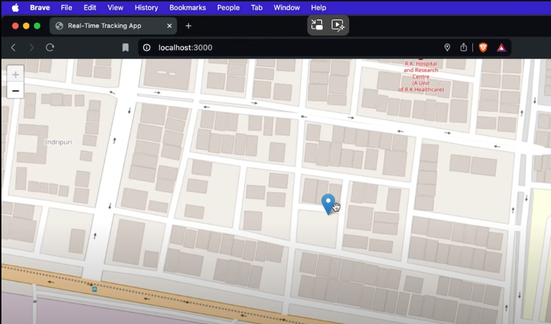The image size is (551, 324).
Task: Go back with the browser back arrow
Action: tap(13, 47)
